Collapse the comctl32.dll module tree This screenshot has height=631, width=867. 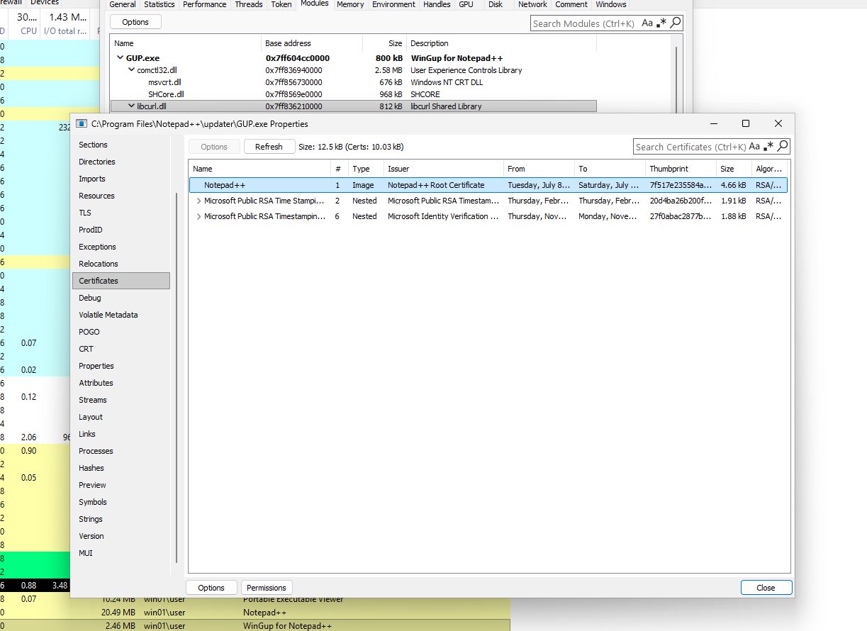[131, 70]
